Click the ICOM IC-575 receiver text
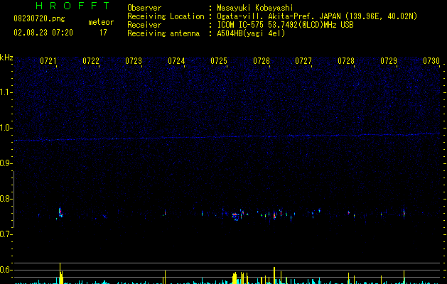This screenshot has width=447, height=284. tap(285, 25)
